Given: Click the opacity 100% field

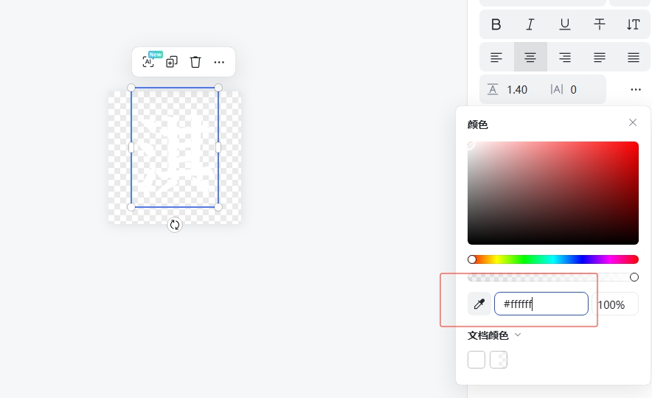Looking at the screenshot, I should (x=616, y=304).
